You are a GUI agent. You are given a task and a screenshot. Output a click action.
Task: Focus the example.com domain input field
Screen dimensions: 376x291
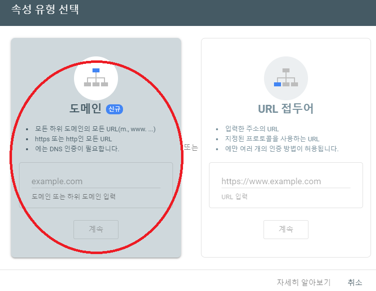click(x=96, y=181)
